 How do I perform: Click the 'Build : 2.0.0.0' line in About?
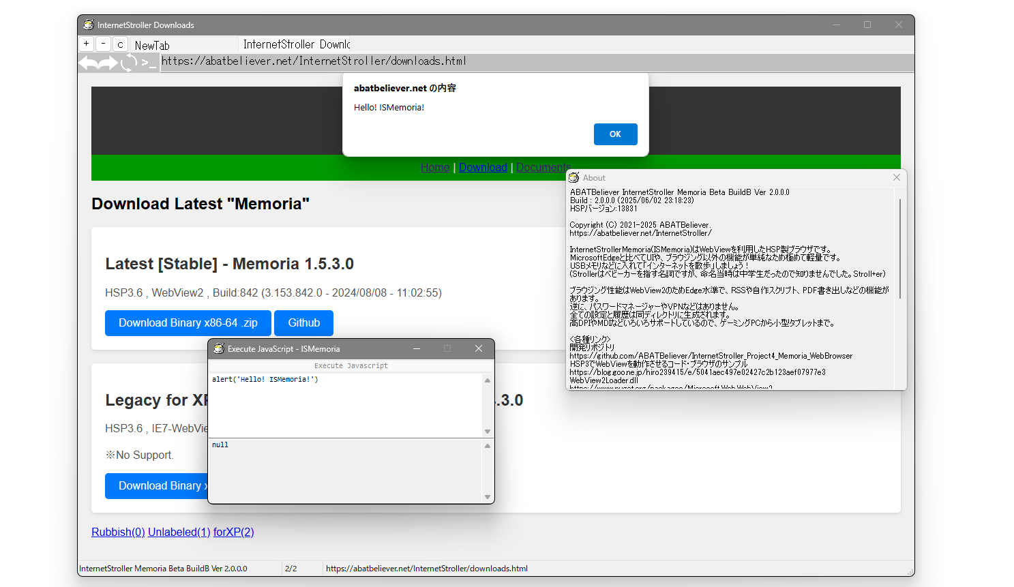pyautogui.click(x=632, y=200)
